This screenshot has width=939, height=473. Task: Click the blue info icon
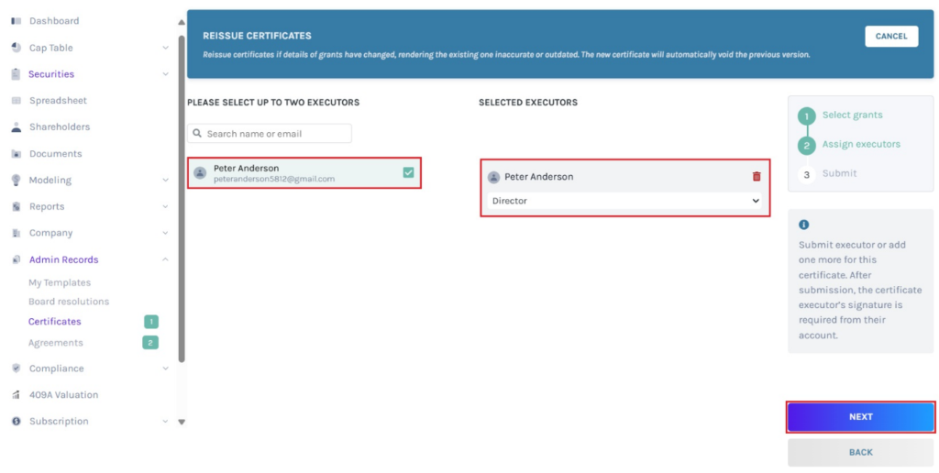point(803,225)
